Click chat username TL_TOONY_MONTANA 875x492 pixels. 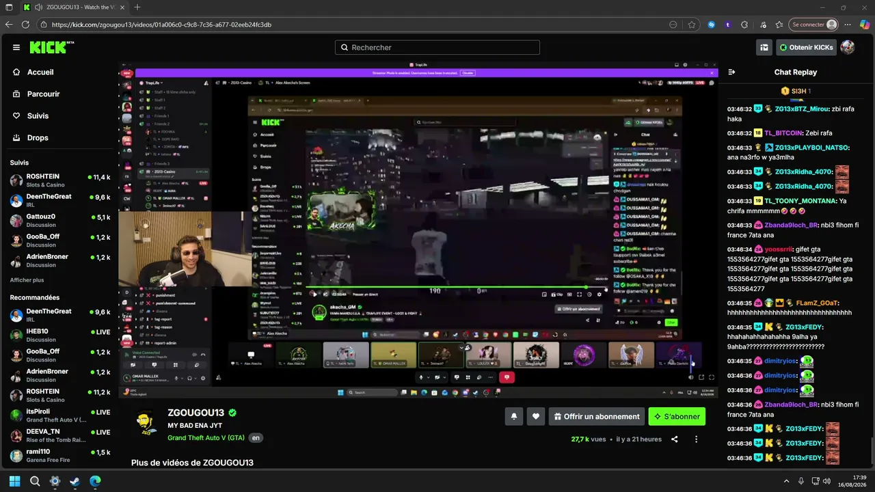(800, 201)
